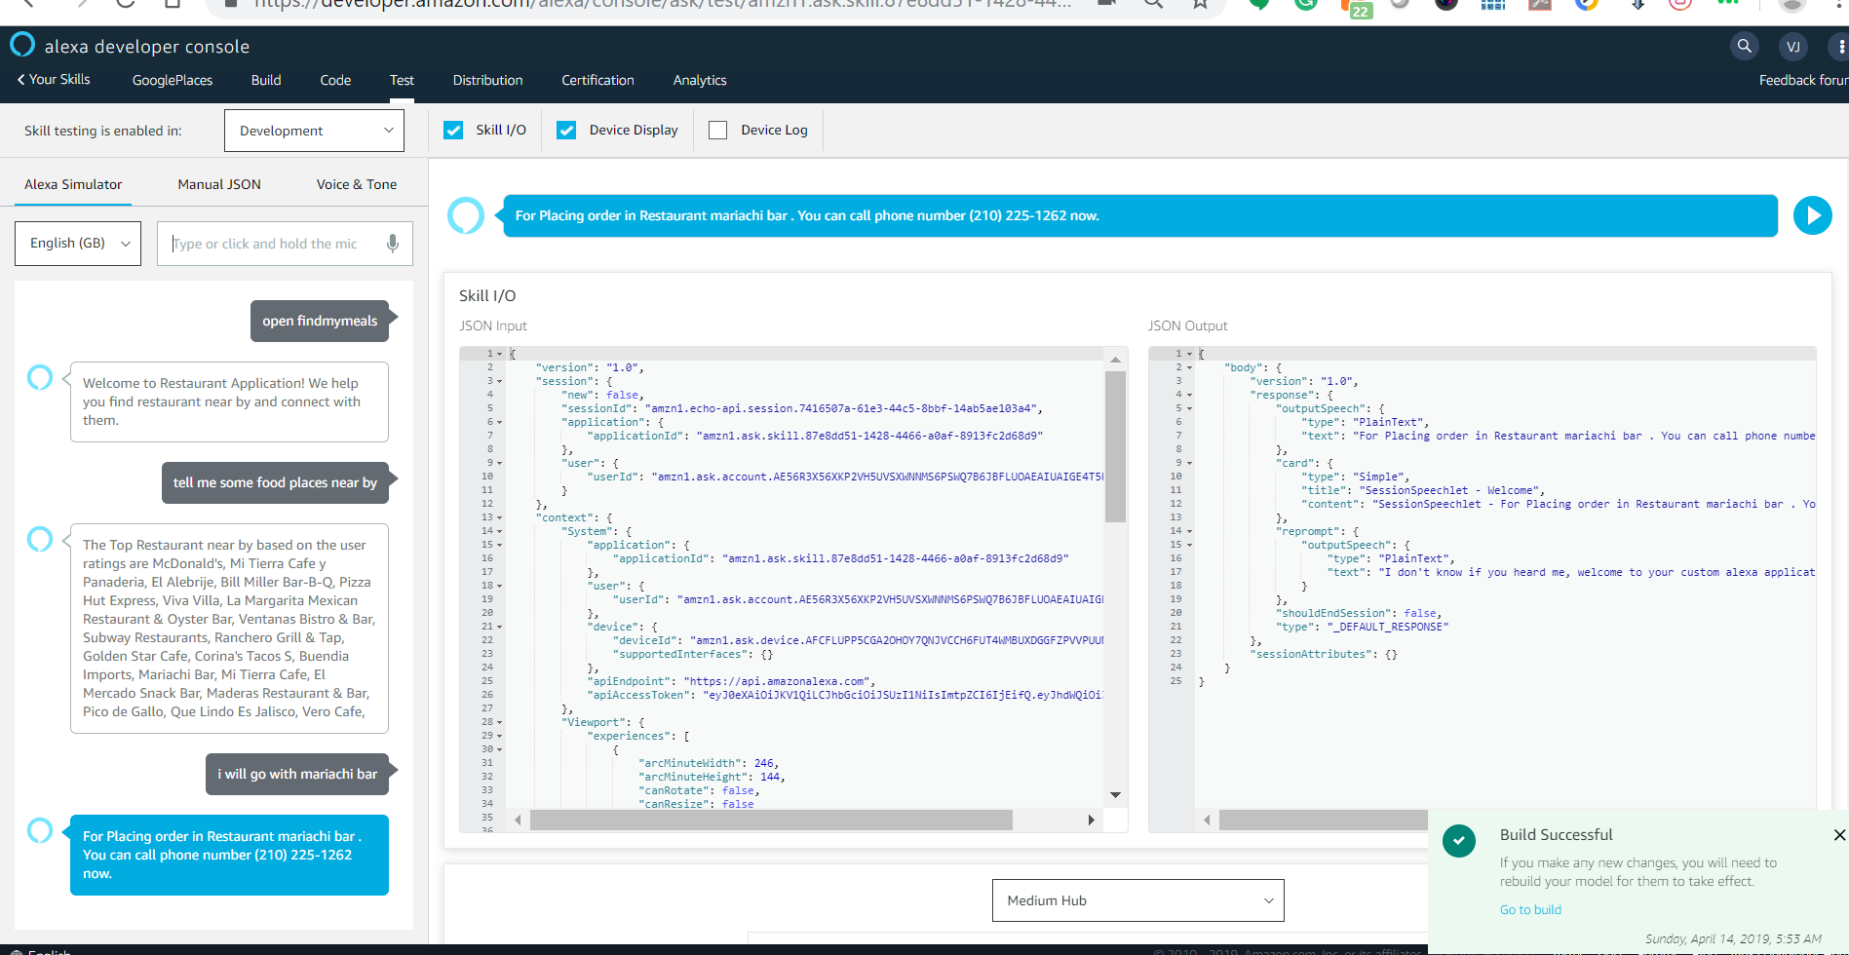Open the GooglePlaces skill name
Image resolution: width=1849 pixels, height=955 pixels.
[173, 80]
